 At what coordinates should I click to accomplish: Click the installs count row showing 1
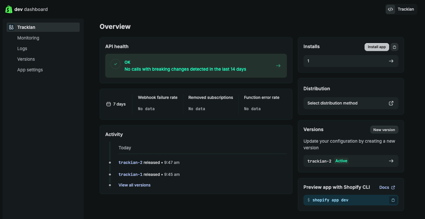(351, 61)
